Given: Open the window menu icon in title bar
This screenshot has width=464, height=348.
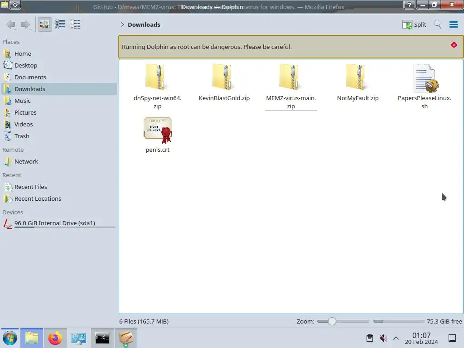Looking at the screenshot, I should pos(5,5).
